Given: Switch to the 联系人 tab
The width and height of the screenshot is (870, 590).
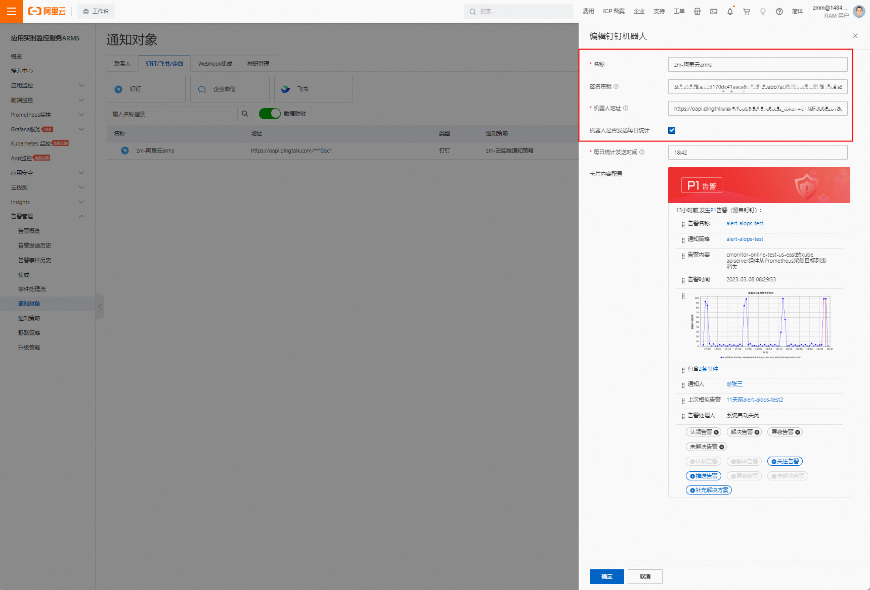Looking at the screenshot, I should (122, 64).
